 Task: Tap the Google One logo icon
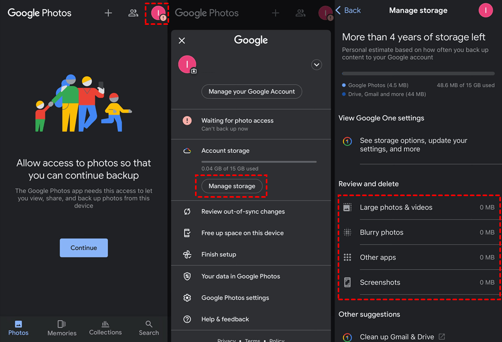point(347,141)
